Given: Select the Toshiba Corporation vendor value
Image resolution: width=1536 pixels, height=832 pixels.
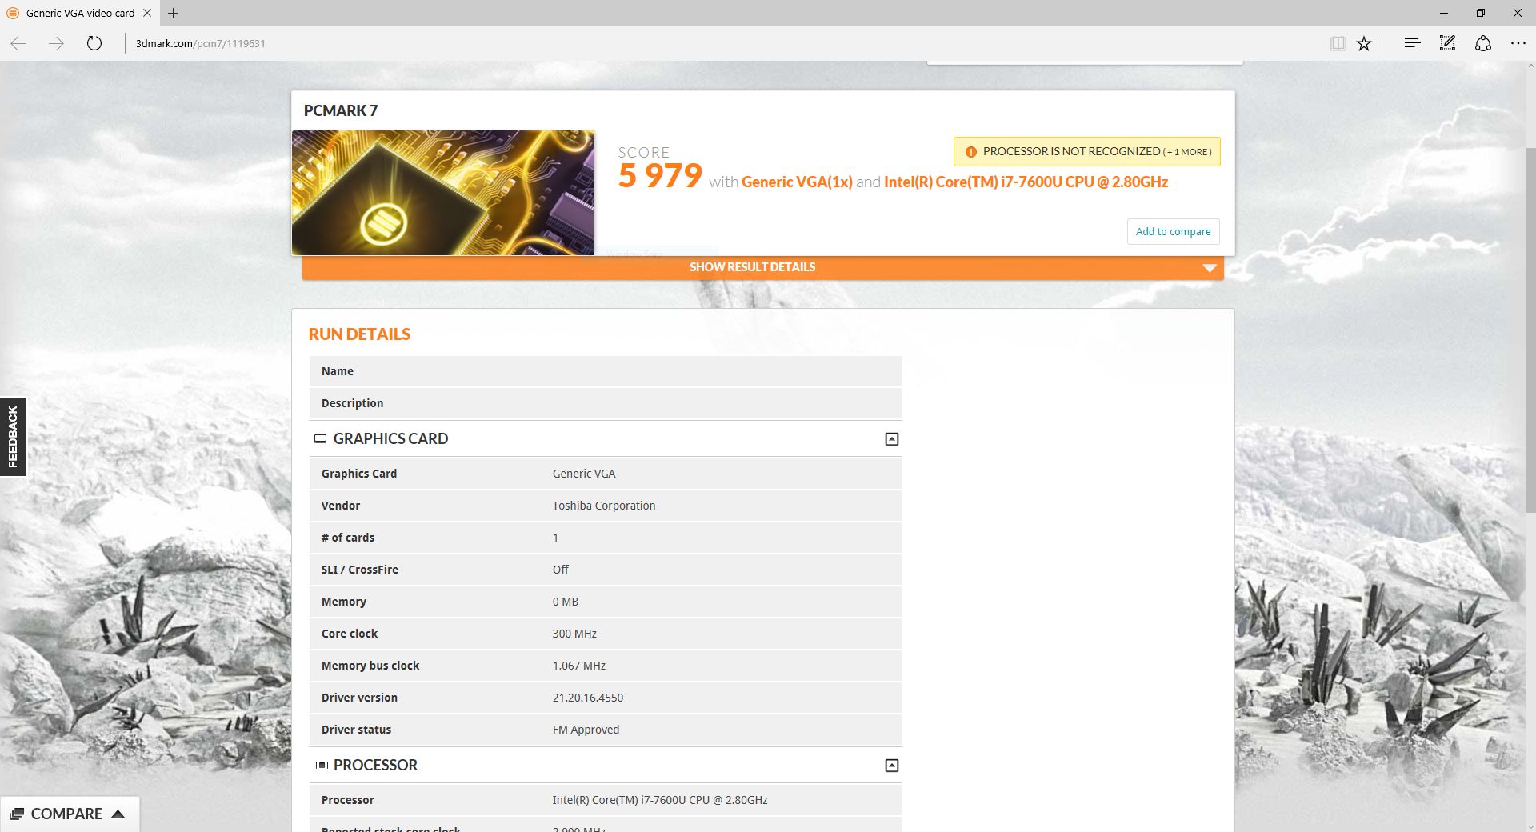Looking at the screenshot, I should click(604, 506).
